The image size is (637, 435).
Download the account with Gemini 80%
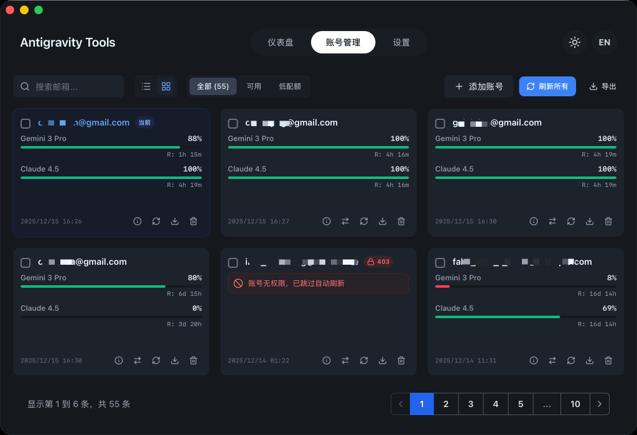click(175, 360)
